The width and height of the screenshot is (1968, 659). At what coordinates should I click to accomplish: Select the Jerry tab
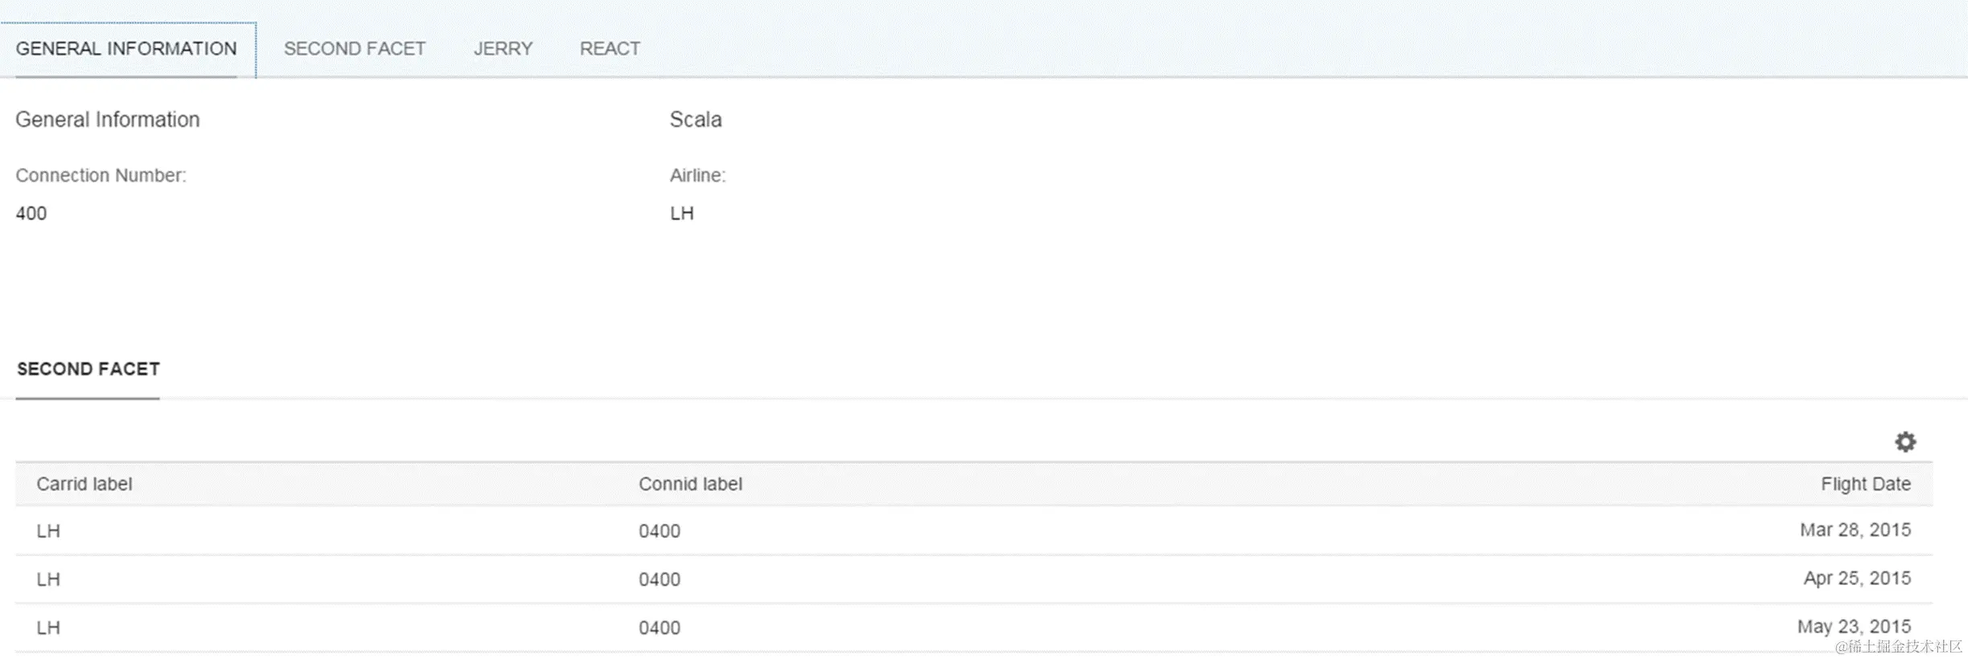[503, 49]
